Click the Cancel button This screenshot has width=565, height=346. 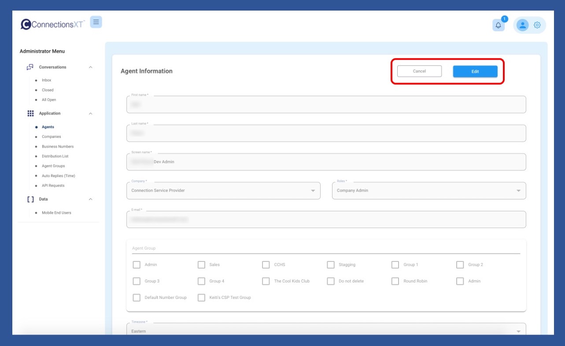[x=419, y=71]
